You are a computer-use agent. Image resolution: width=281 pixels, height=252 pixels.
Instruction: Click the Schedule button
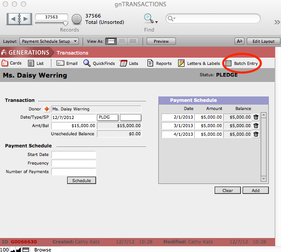pos(81,180)
